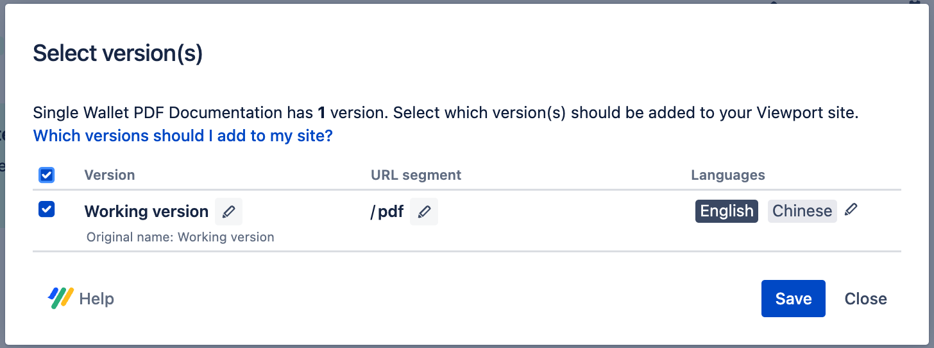Click the 'Select version(s)' dialog title
The width and height of the screenshot is (934, 348).
coord(118,53)
